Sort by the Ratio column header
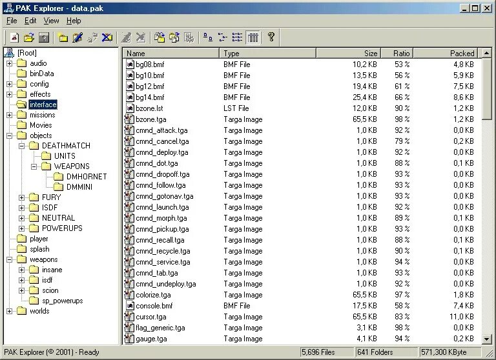The height and width of the screenshot is (360, 496). pos(397,53)
